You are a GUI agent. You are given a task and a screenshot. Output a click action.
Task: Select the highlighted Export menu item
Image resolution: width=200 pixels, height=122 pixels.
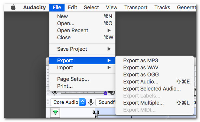tap(82, 60)
